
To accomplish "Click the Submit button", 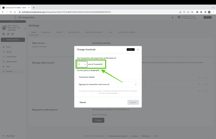I will 133,102.
